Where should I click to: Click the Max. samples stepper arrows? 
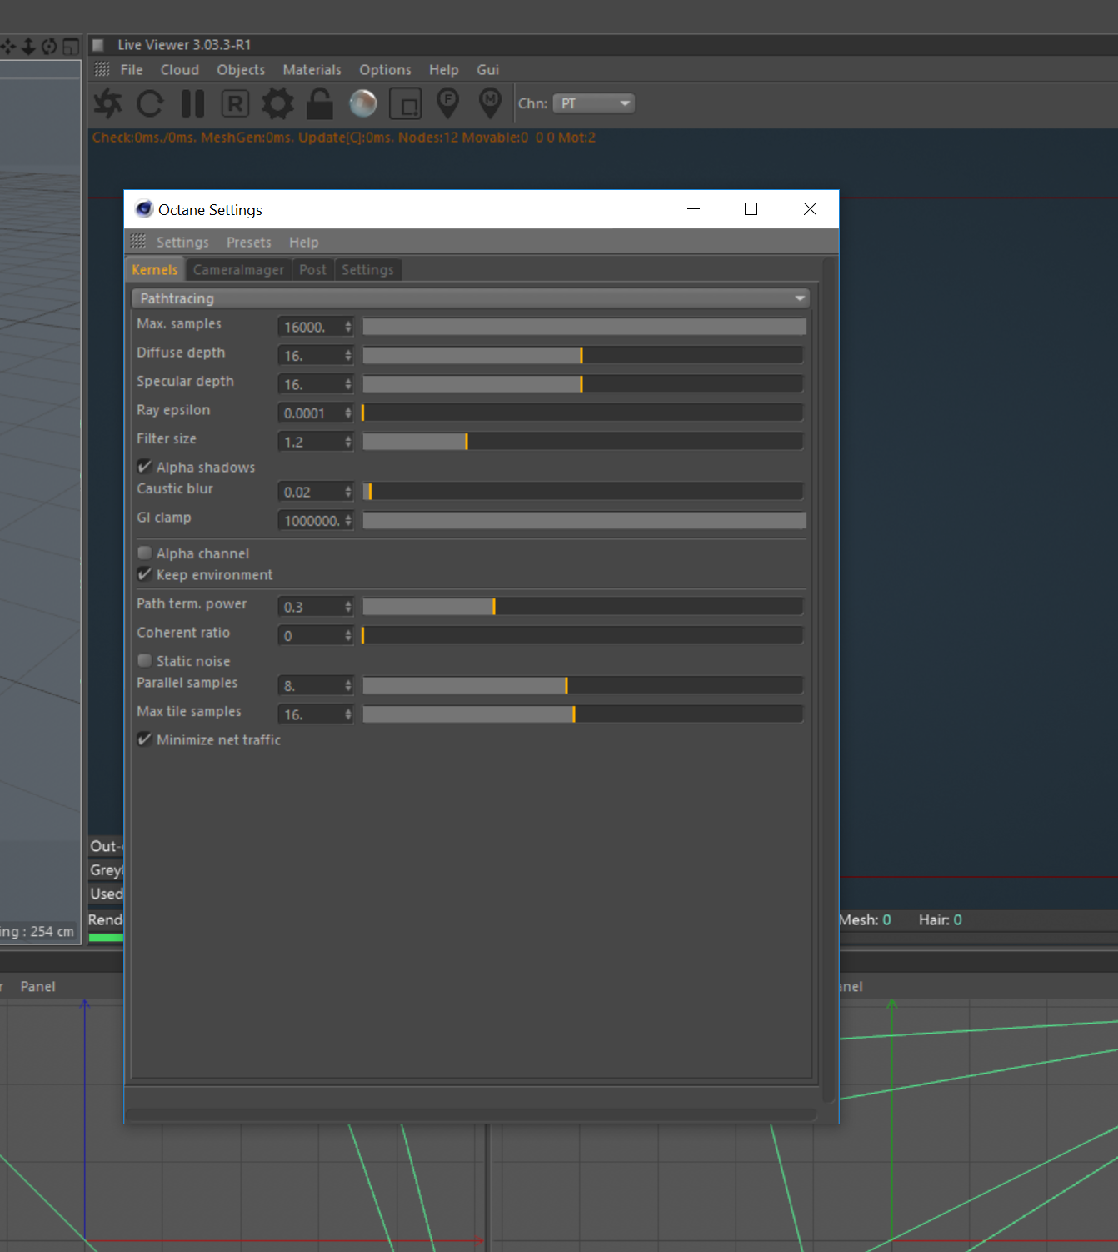pyautogui.click(x=348, y=327)
